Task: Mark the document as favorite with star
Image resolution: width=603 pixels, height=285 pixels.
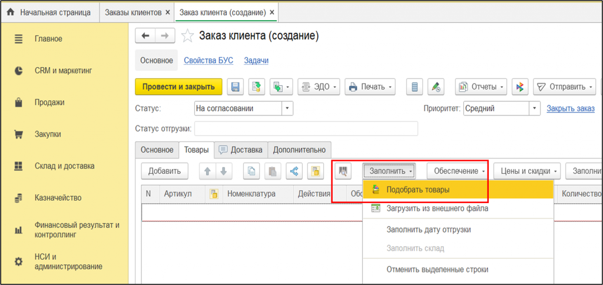Action: click(x=187, y=37)
